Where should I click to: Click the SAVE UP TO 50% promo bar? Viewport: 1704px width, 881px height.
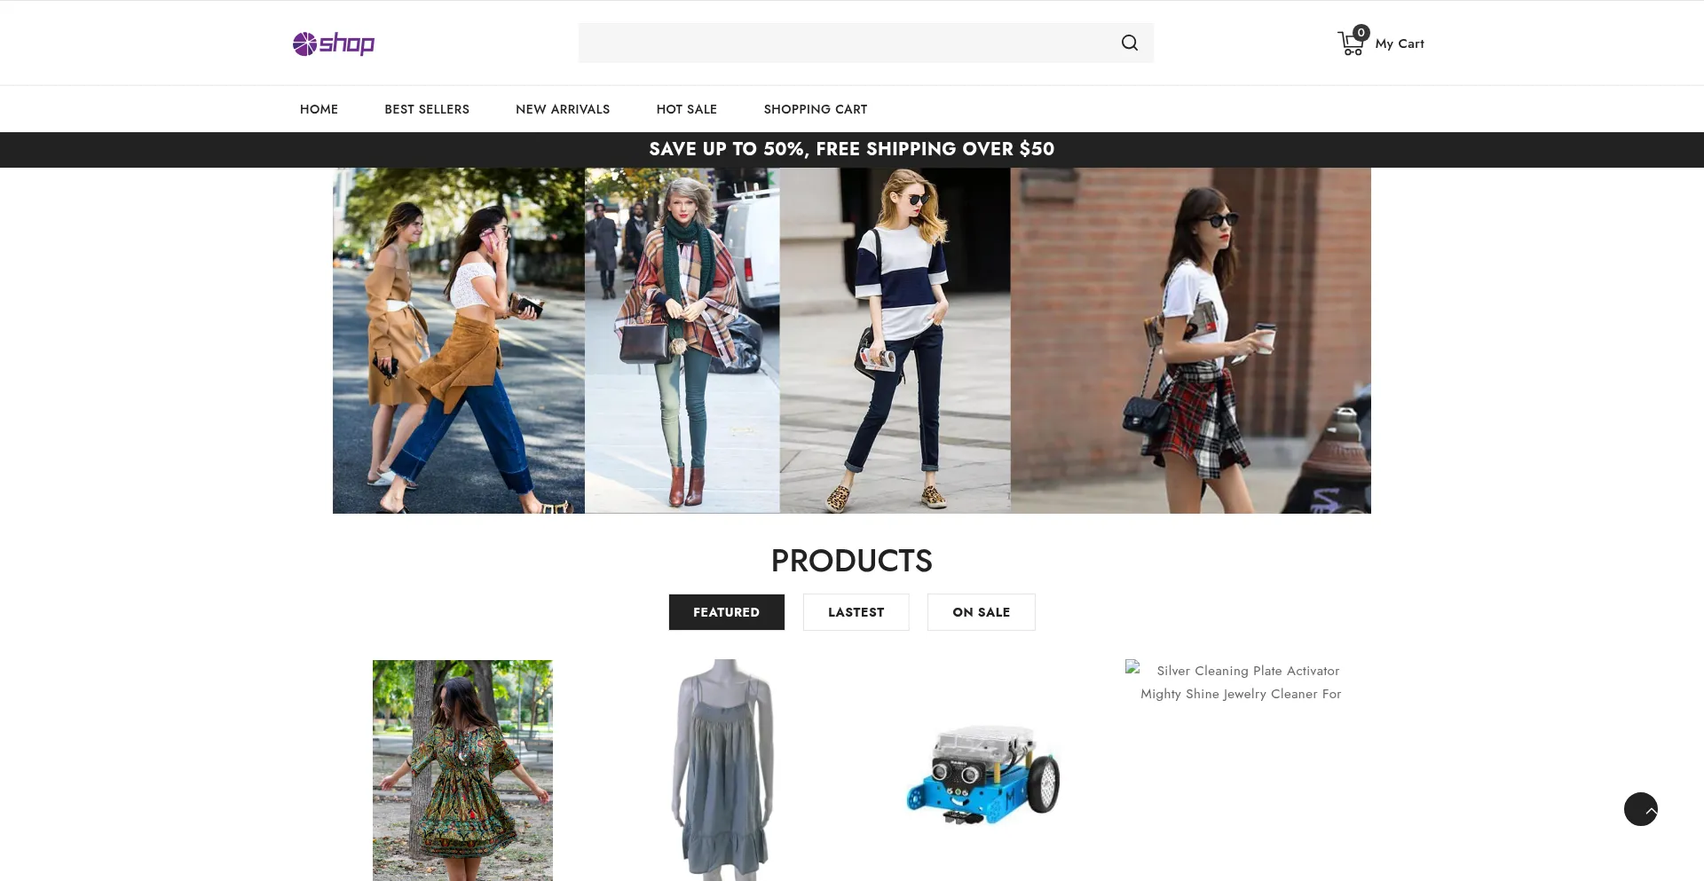click(852, 149)
